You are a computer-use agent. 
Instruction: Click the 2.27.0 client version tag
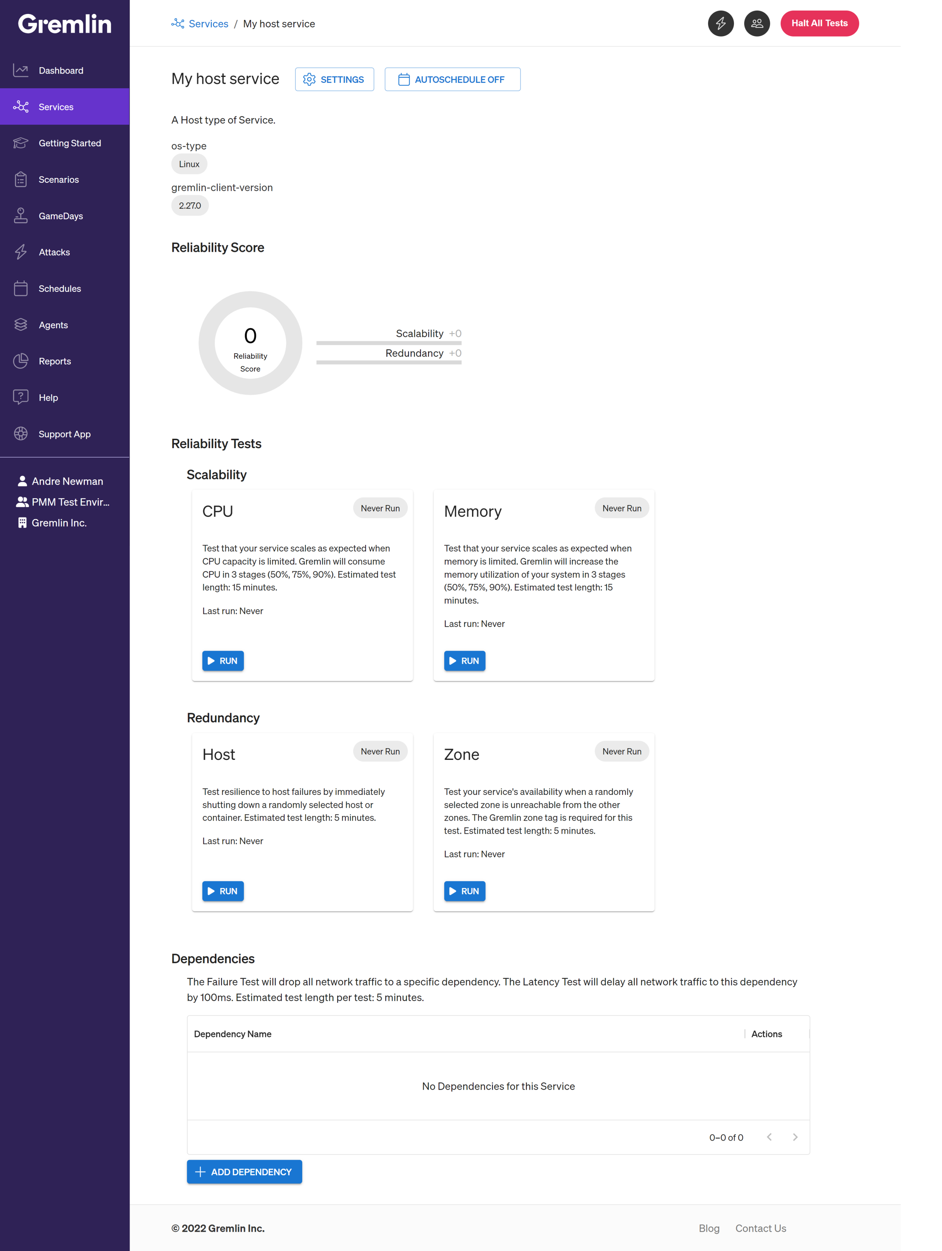pyautogui.click(x=190, y=205)
